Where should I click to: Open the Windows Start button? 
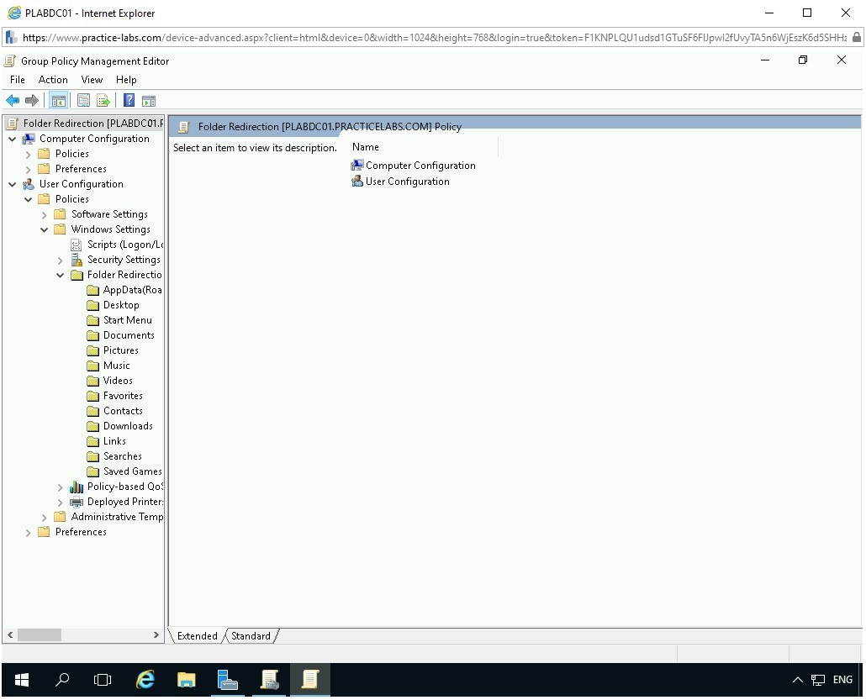pyautogui.click(x=22, y=680)
